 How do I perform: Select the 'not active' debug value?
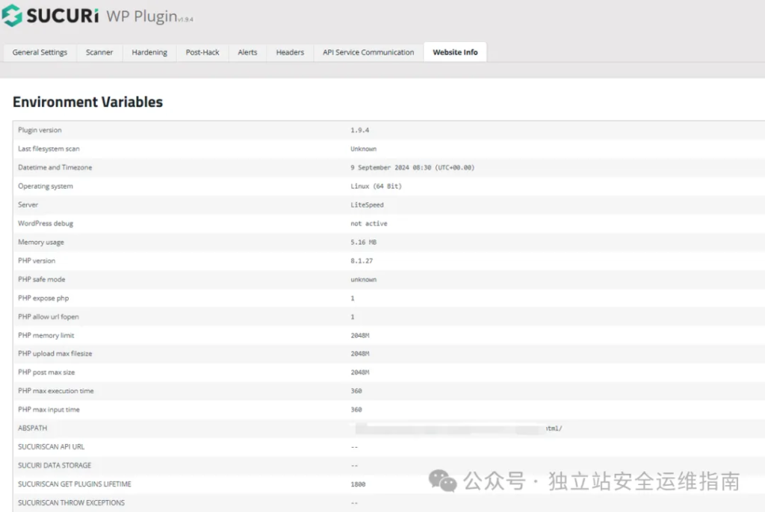369,223
